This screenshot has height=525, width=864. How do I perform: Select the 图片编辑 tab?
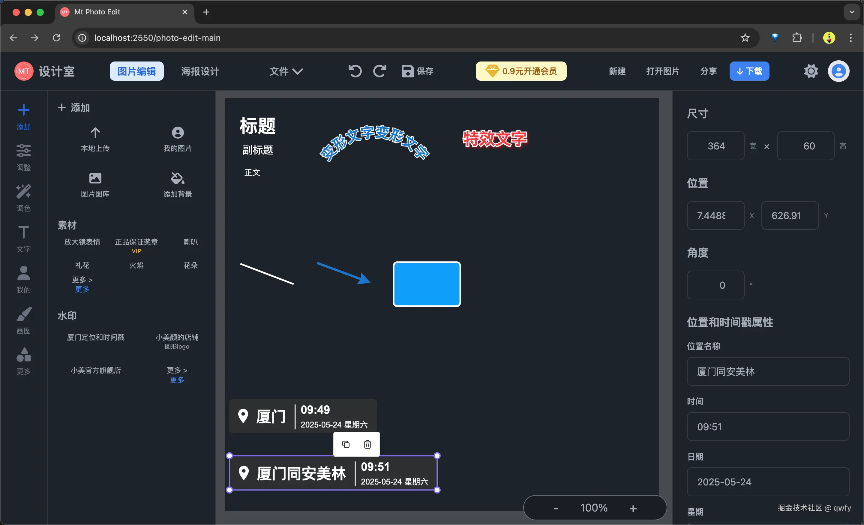coord(136,71)
